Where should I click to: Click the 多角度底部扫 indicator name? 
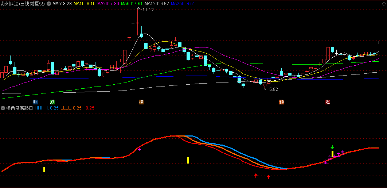pos(20,108)
